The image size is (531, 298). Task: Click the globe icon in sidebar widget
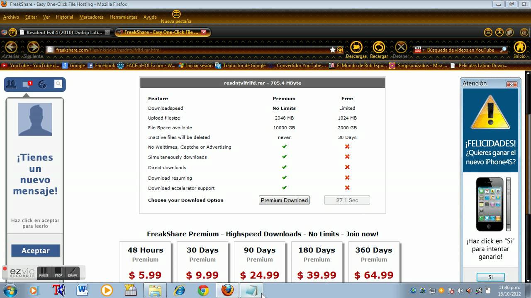coord(42,84)
